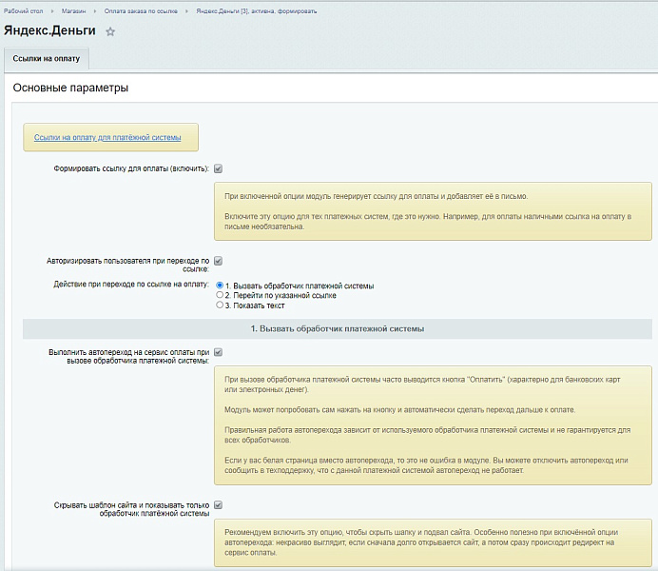Switch to the Ссылки на оплату tab
This screenshot has width=658, height=571.
pos(46,59)
